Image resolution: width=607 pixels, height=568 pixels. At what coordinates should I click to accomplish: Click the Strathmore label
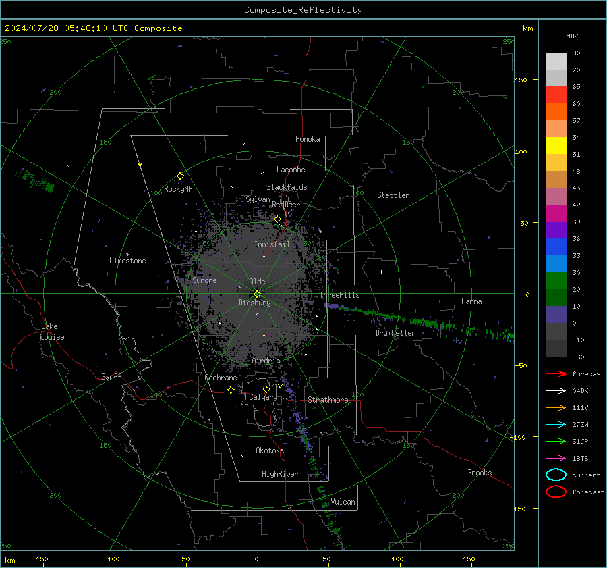328,400
